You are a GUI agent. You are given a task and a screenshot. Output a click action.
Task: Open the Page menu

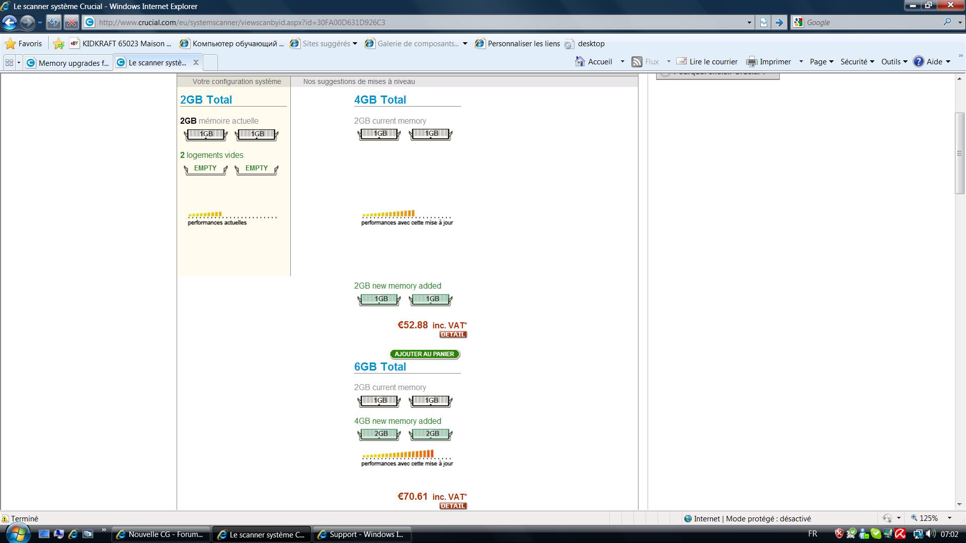click(821, 61)
